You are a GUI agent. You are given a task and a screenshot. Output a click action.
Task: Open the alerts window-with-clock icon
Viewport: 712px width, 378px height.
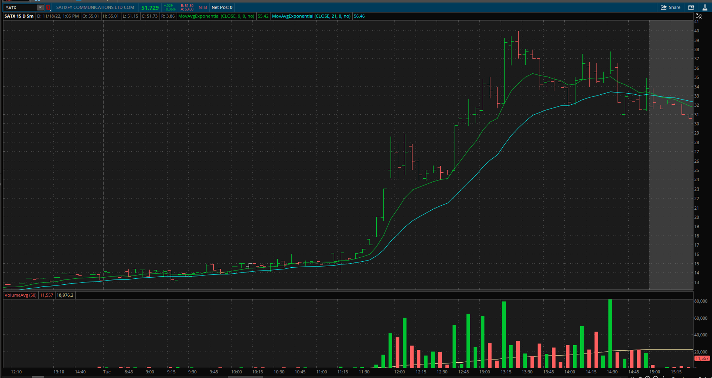coord(691,7)
